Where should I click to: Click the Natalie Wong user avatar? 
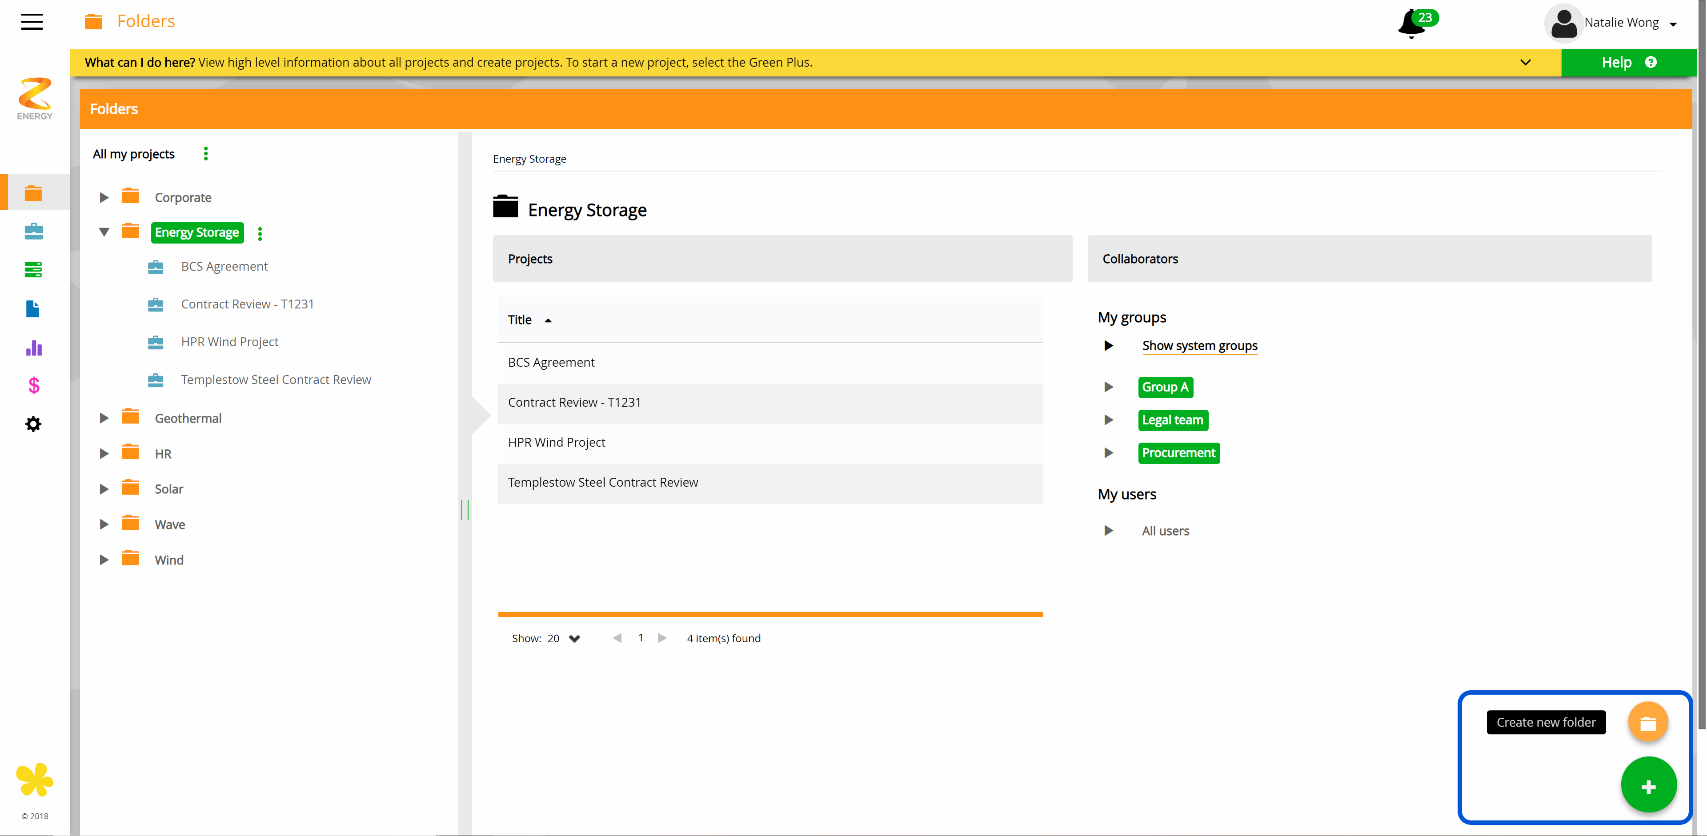click(1564, 23)
